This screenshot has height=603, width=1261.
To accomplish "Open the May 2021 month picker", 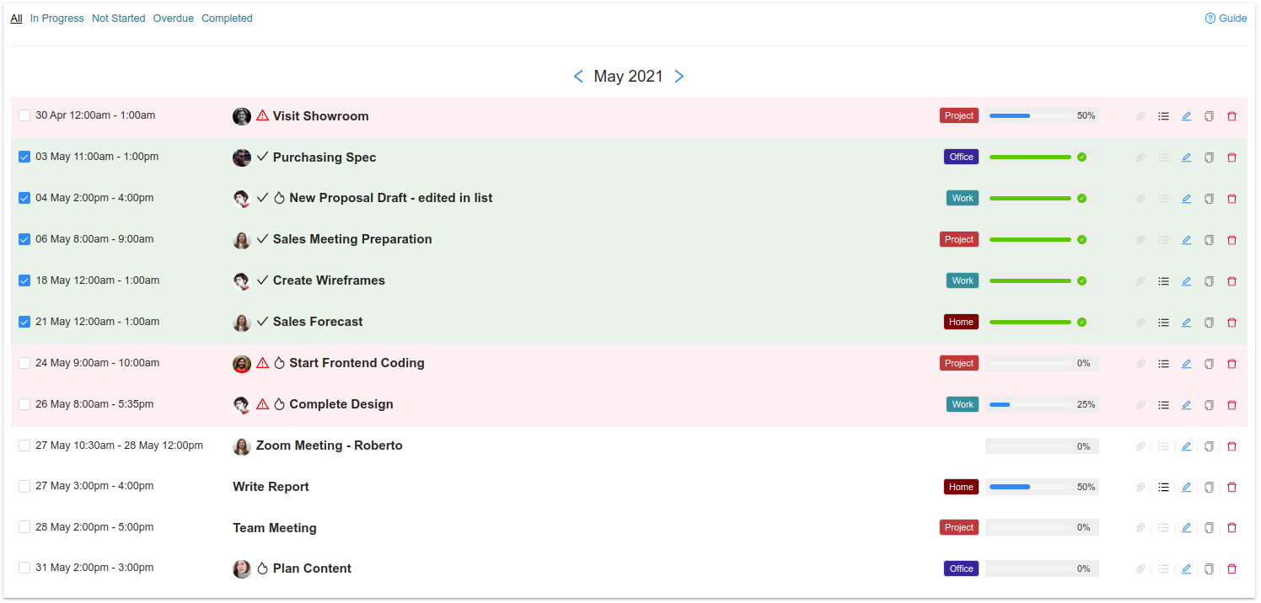I will (628, 77).
